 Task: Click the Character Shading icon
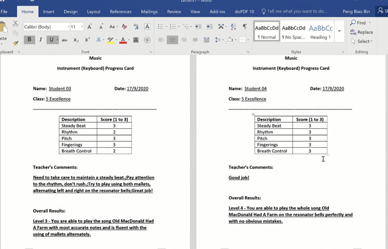pyautogui.click(x=136, y=40)
